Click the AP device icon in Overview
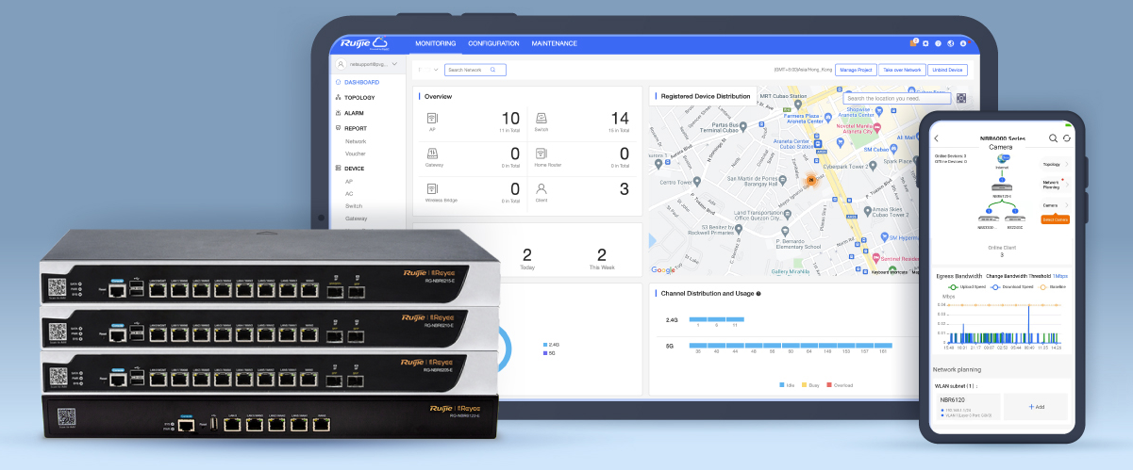 click(432, 118)
